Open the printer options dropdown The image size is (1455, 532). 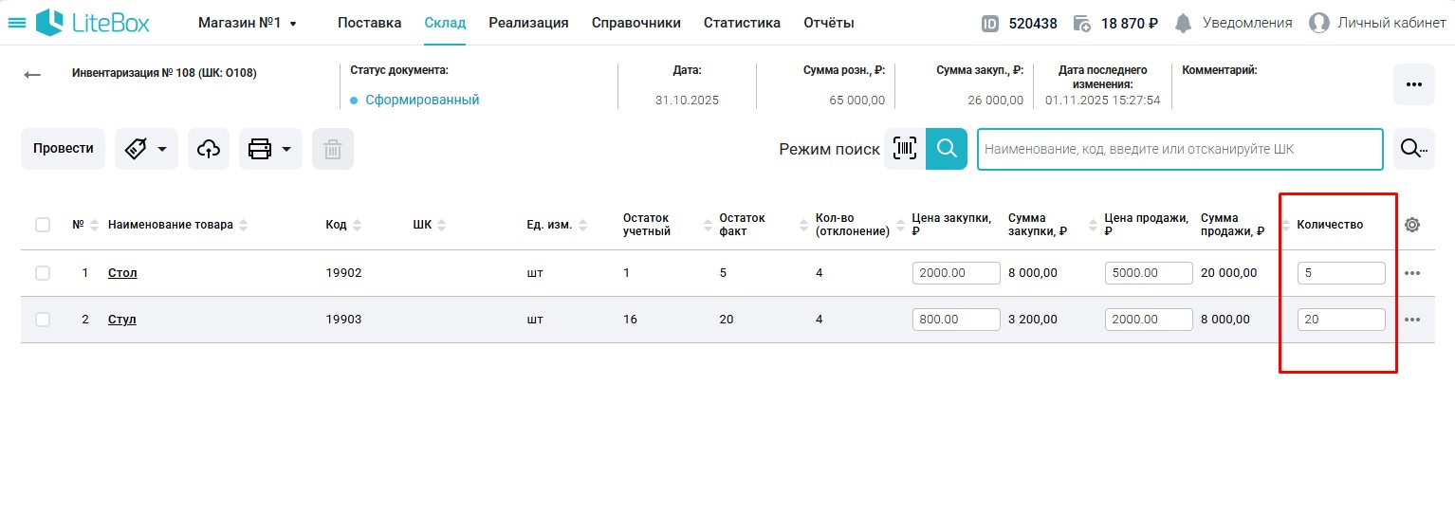270,149
